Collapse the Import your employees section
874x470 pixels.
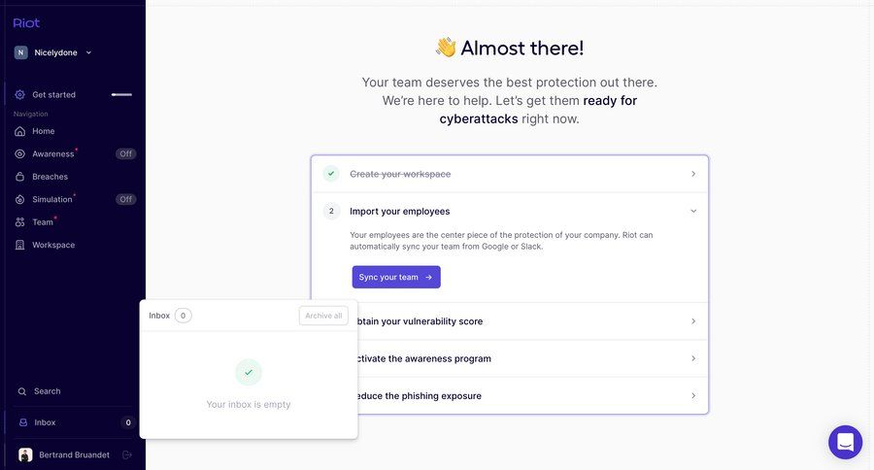click(x=692, y=211)
